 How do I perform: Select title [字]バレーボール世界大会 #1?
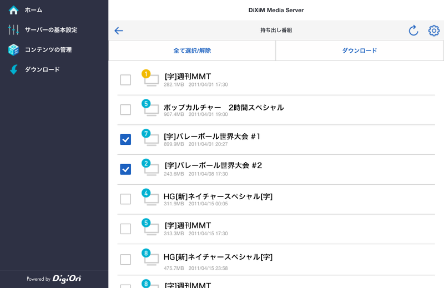pyautogui.click(x=212, y=136)
